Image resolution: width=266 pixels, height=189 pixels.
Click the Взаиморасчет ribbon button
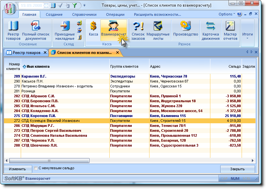pyautogui.click(x=114, y=30)
